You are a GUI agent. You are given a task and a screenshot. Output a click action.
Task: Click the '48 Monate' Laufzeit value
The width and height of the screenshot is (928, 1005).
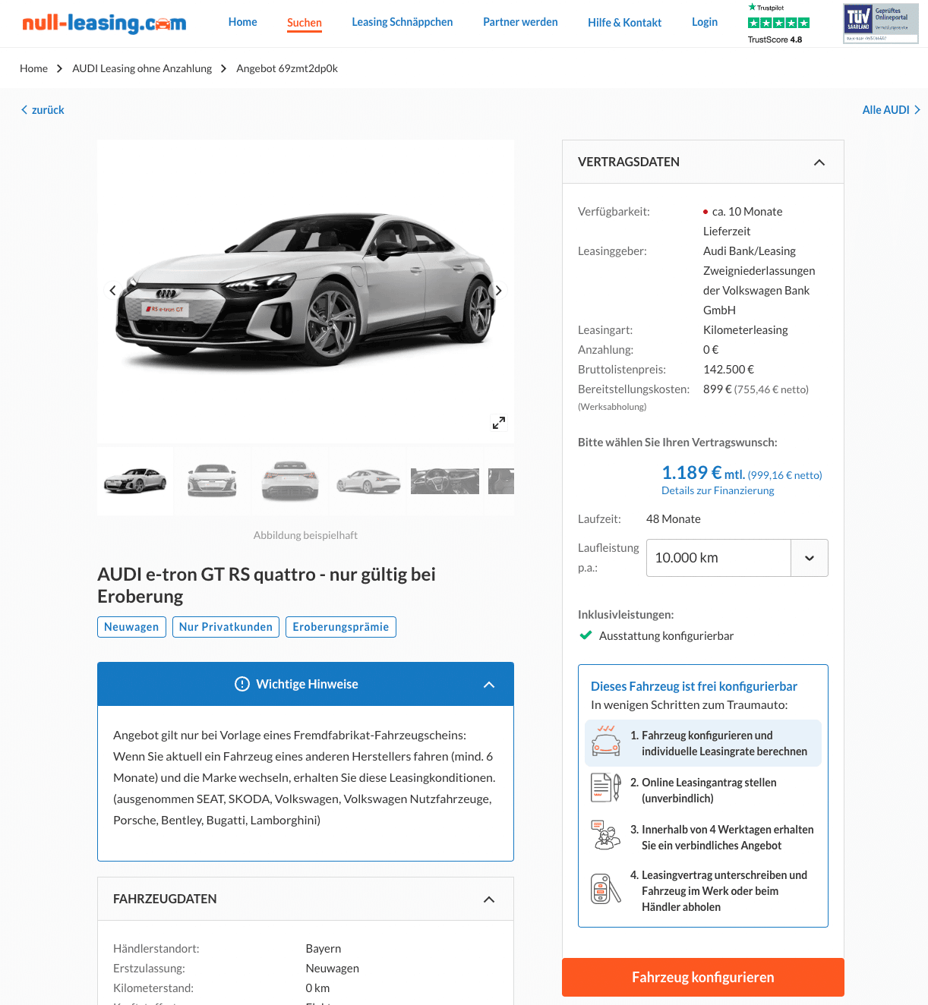click(674, 519)
